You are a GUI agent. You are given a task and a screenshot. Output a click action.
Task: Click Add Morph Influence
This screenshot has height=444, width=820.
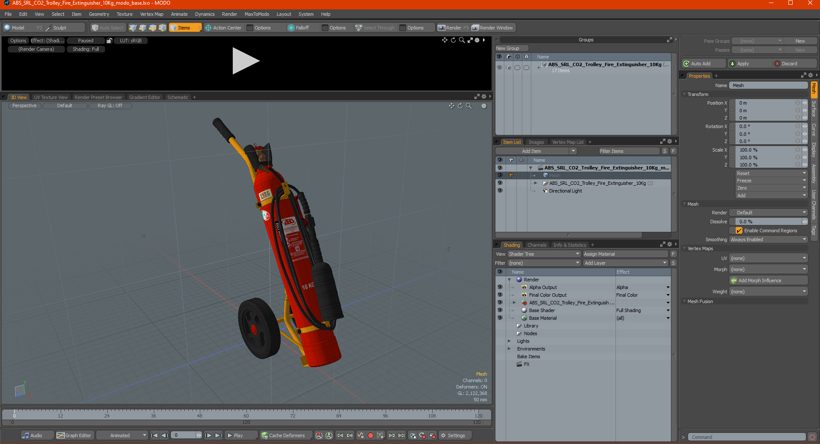click(x=769, y=280)
